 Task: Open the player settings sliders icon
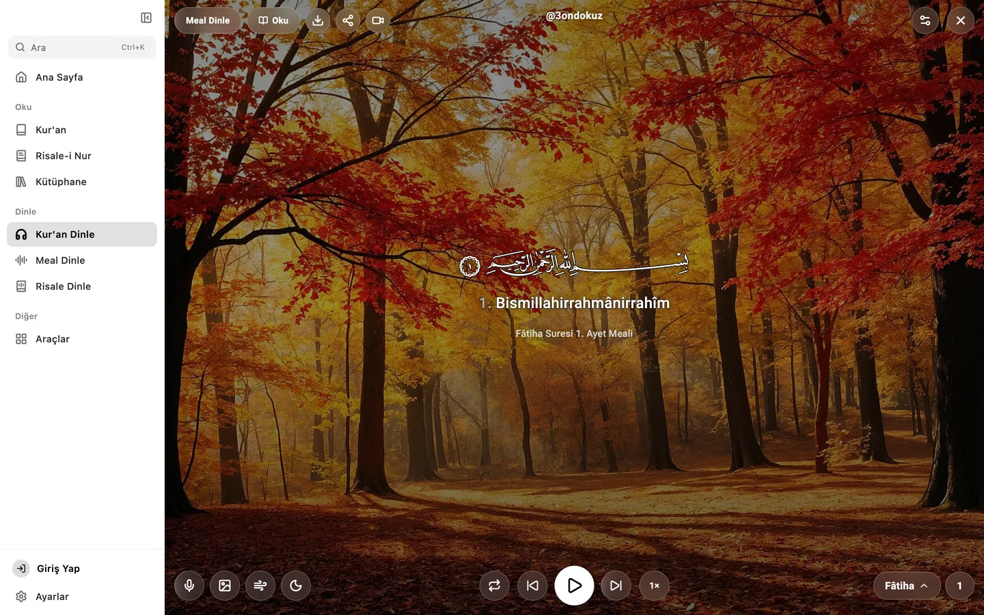pyautogui.click(x=925, y=20)
